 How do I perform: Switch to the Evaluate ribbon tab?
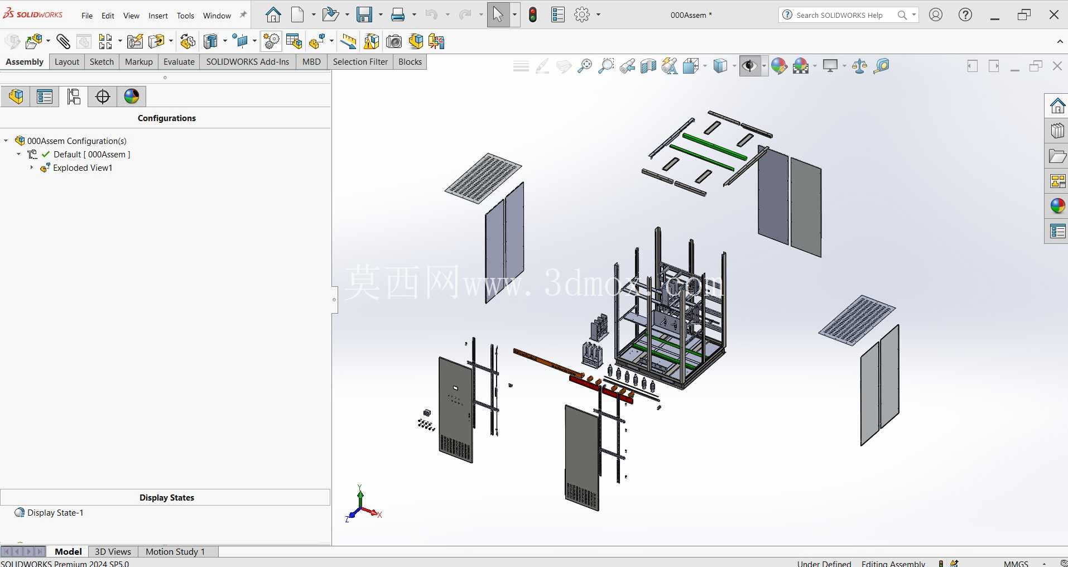click(179, 62)
